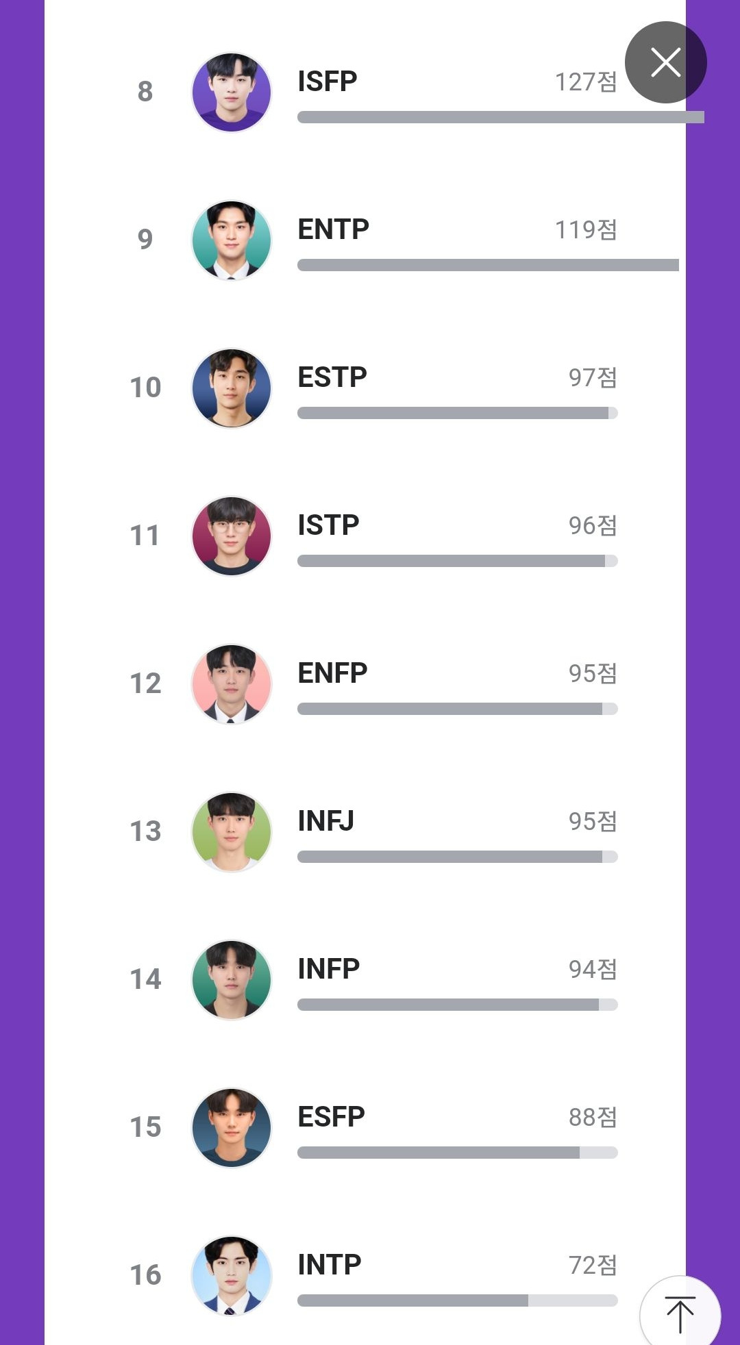The height and width of the screenshot is (1345, 740).
Task: Tap the ESFP avatar at rank 15
Action: [x=232, y=1128]
